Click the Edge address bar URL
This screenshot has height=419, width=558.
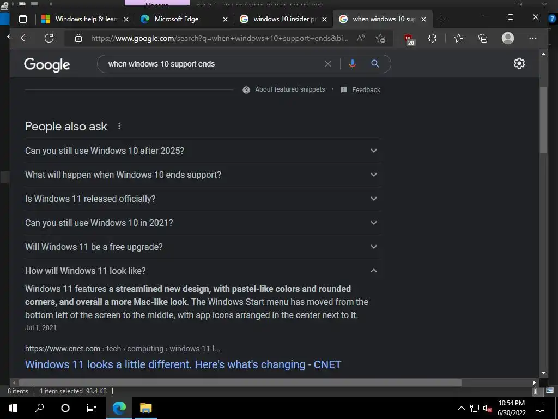[x=220, y=39]
